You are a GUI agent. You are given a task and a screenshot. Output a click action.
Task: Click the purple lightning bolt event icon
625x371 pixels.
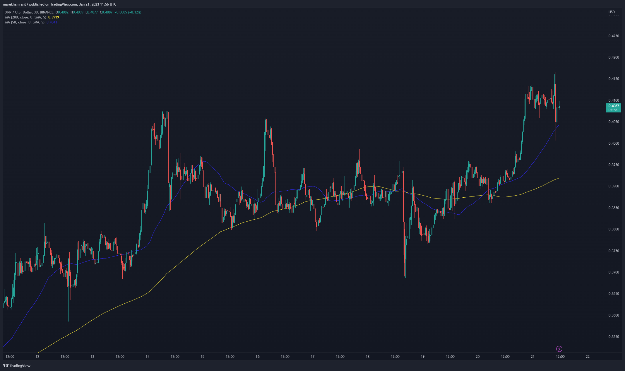pyautogui.click(x=559, y=349)
